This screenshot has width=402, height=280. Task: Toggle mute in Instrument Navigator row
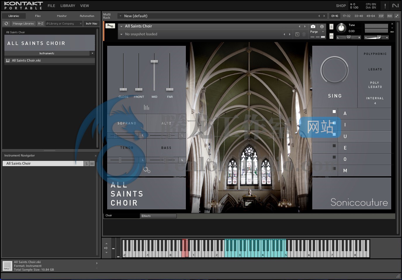coord(92,164)
